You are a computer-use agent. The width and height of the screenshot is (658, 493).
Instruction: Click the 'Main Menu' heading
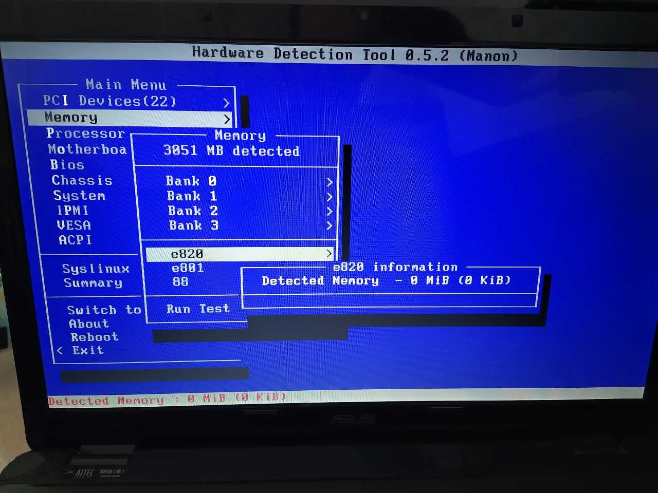[126, 85]
